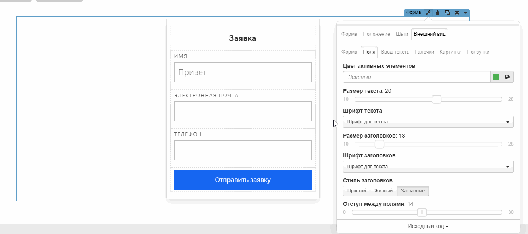The width and height of the screenshot is (528, 234).
Task: Open the Галочки sub-tab
Action: 424,52
